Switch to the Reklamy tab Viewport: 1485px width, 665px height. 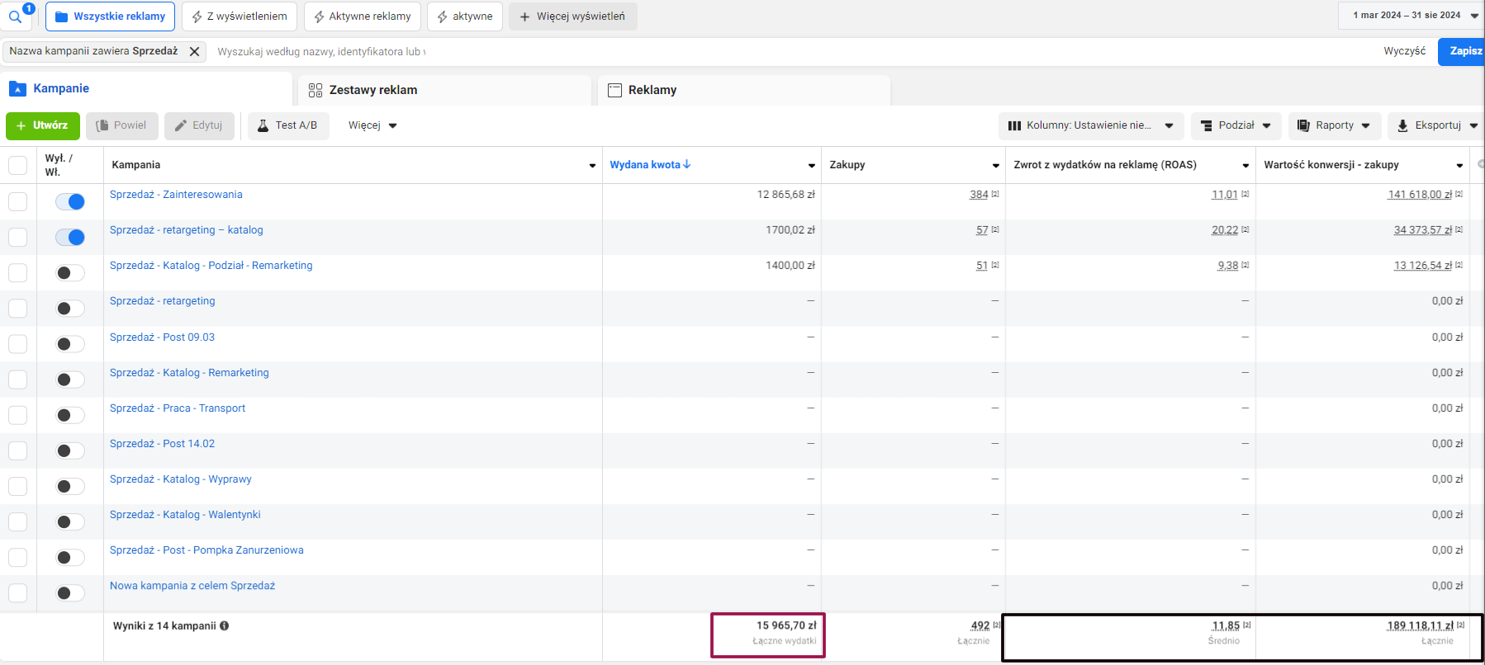point(744,90)
